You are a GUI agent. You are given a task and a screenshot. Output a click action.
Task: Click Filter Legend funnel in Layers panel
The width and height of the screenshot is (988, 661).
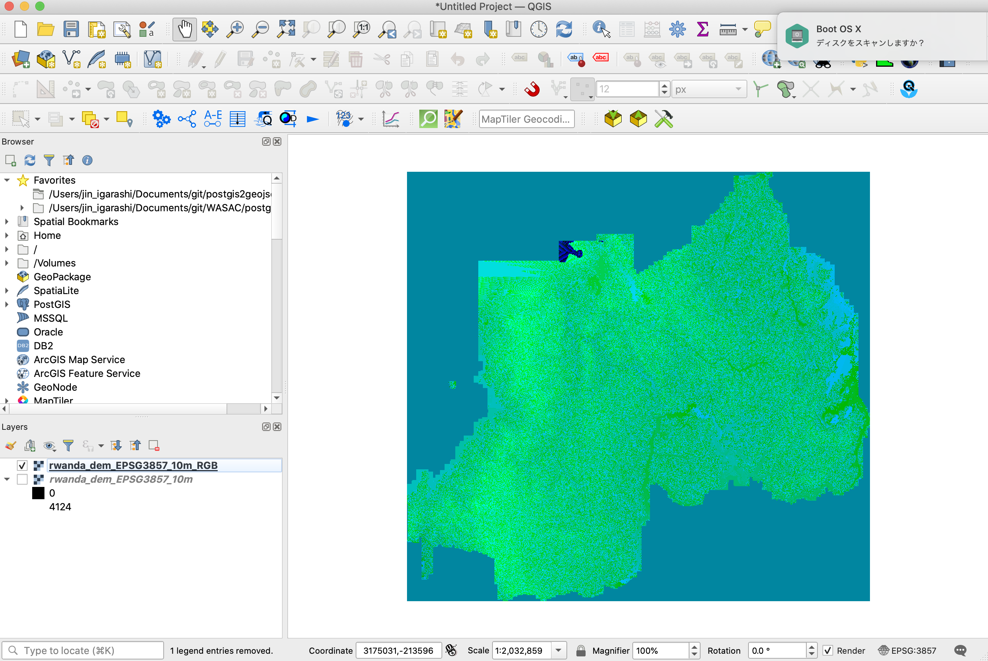tap(68, 446)
